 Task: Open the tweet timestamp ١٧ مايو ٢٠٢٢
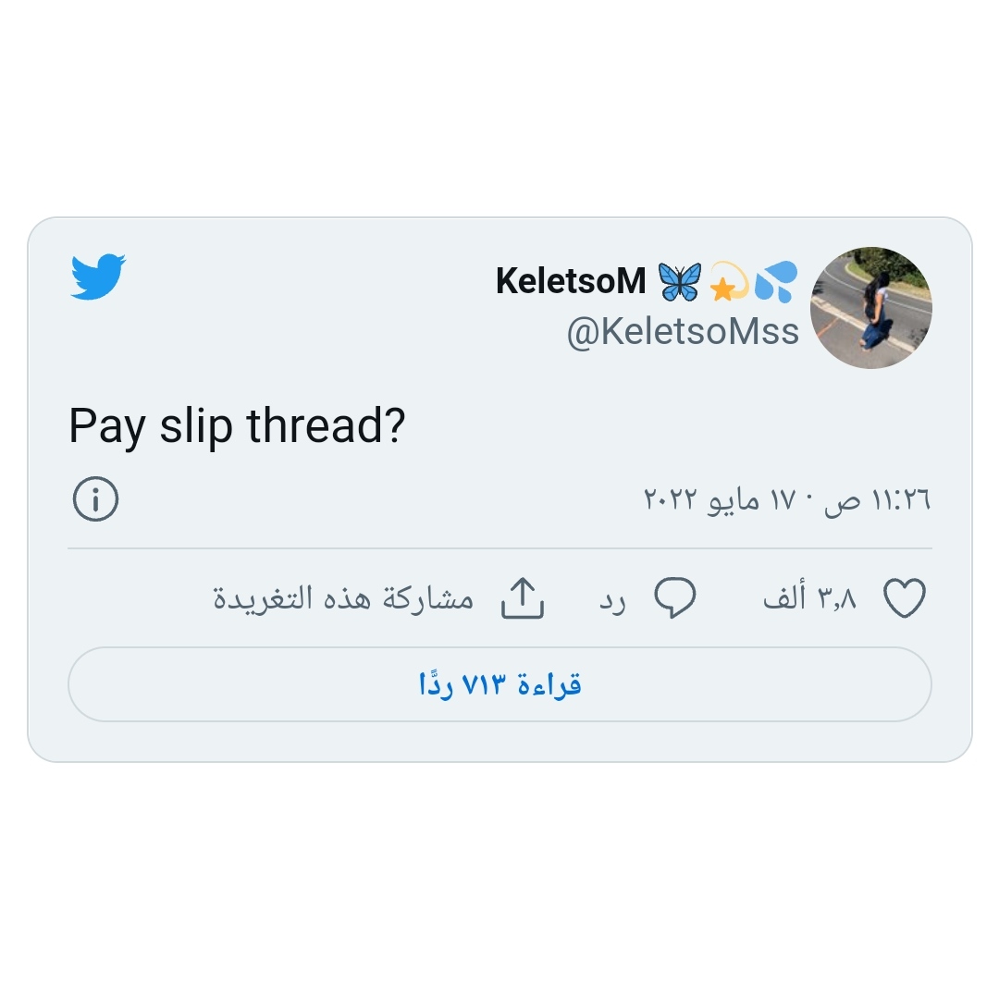tap(720, 498)
